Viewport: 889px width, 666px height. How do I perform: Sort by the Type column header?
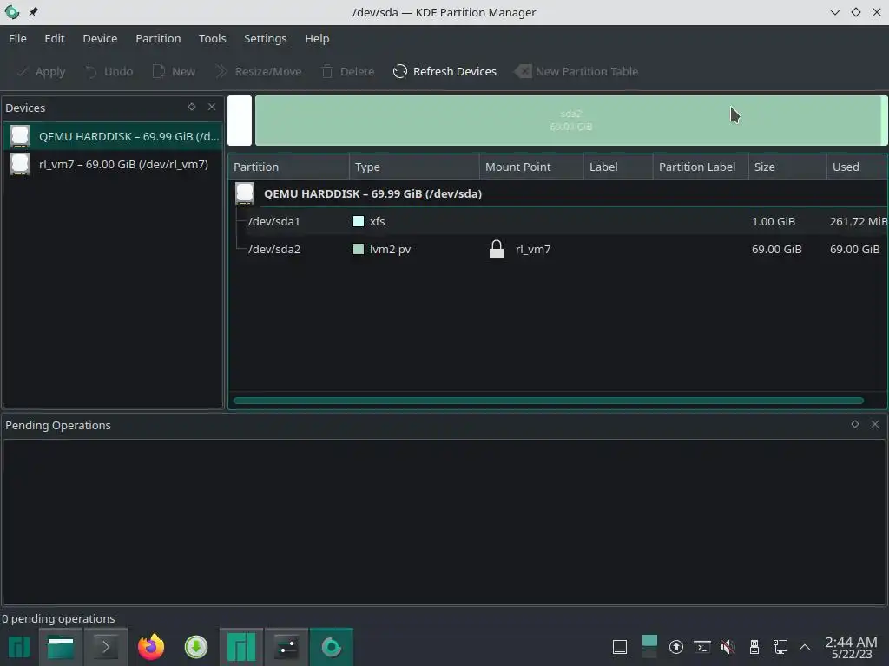414,166
